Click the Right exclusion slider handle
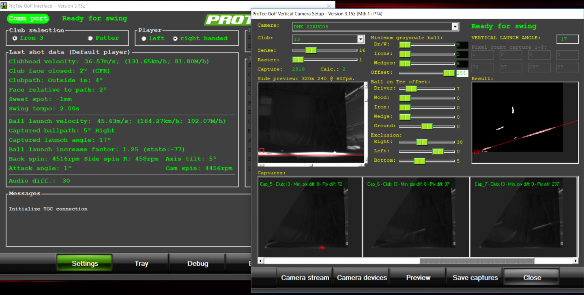The width and height of the screenshot is (584, 295). click(x=422, y=142)
